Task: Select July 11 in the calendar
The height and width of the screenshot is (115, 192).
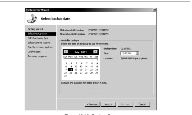Action: (x=71, y=66)
